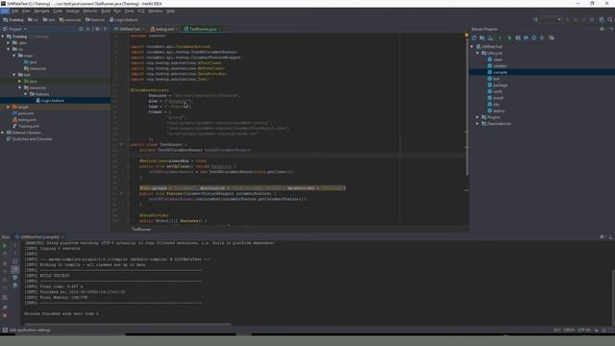Expand the java folder under test
The height and width of the screenshot is (346, 615).
tap(19, 81)
